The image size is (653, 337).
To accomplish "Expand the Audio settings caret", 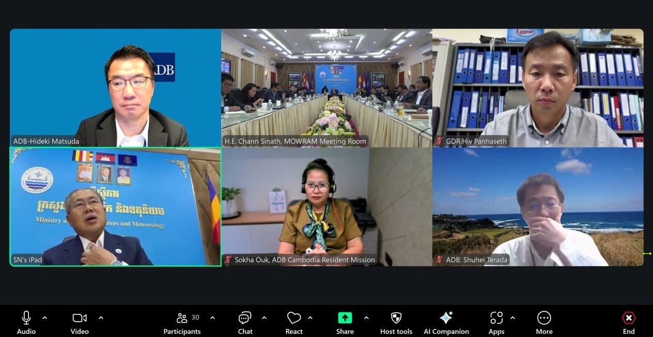I will coord(44,318).
